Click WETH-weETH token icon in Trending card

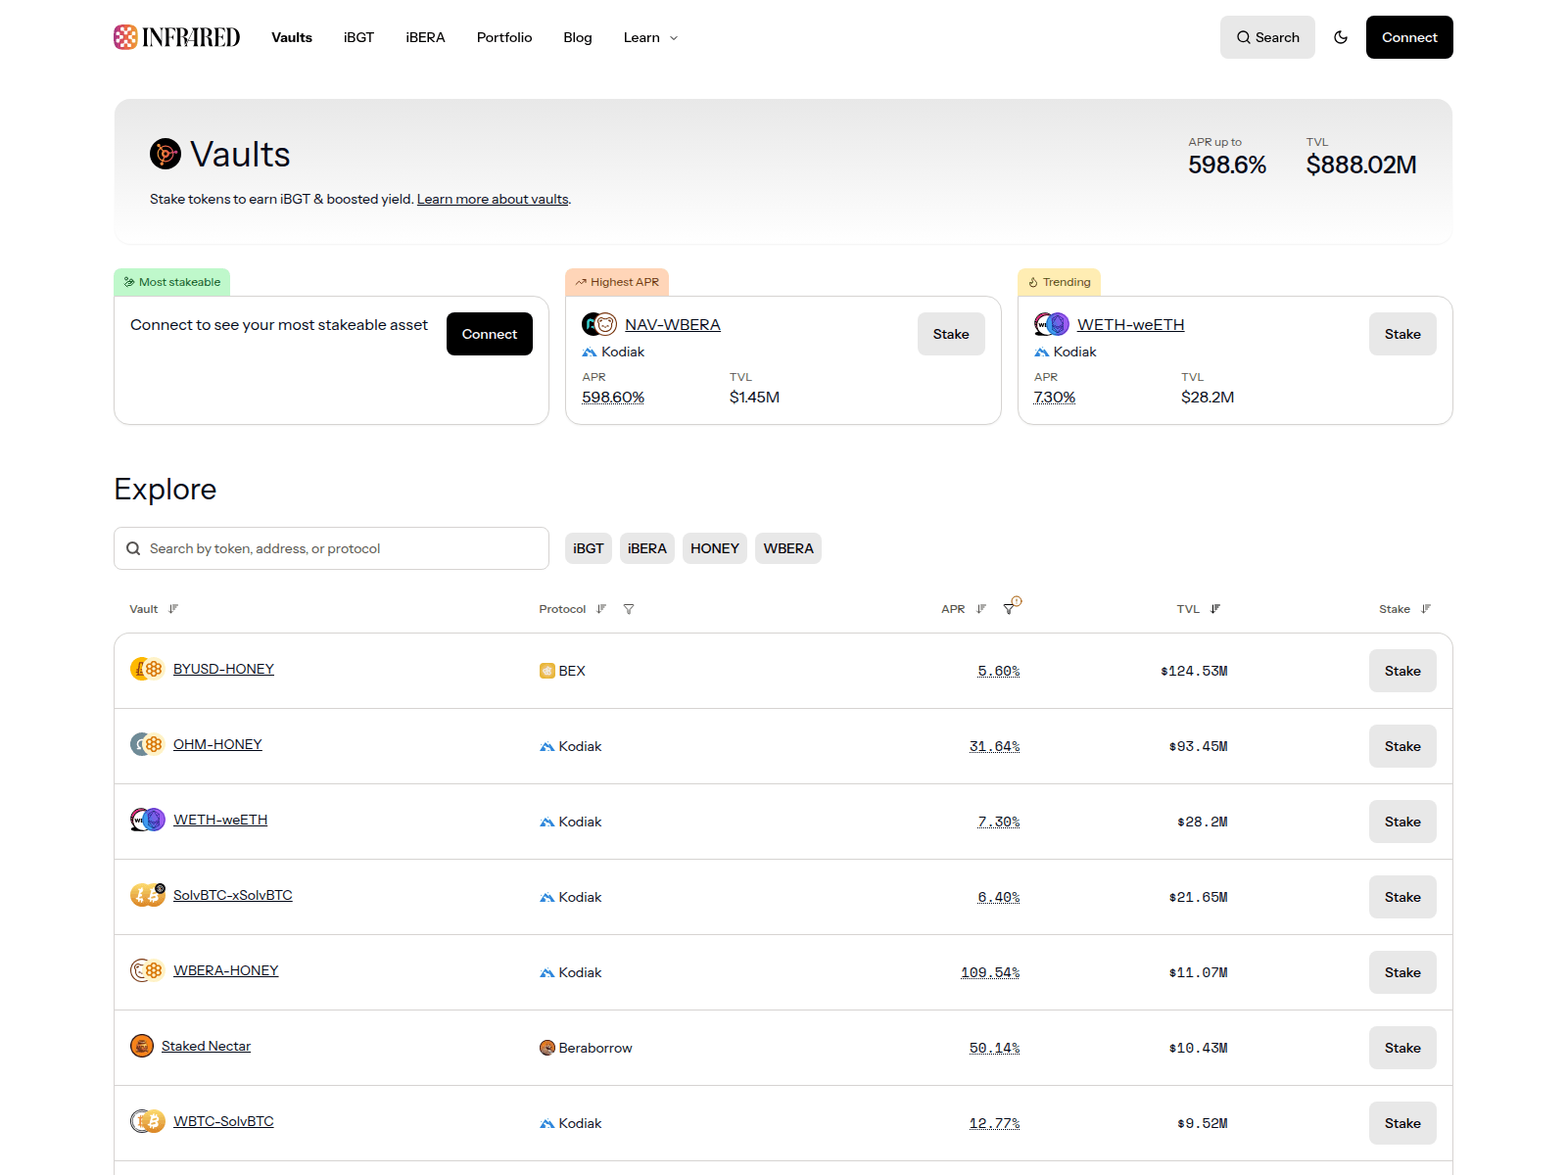[x=1052, y=324]
